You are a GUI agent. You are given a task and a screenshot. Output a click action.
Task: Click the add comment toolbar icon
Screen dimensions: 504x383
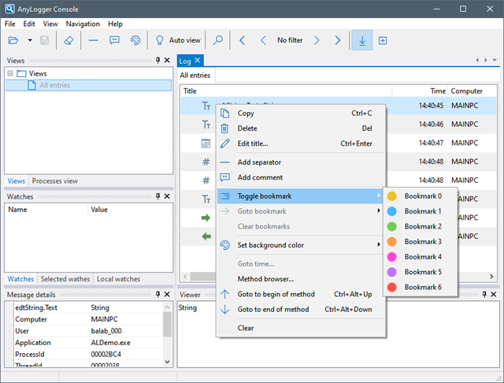point(114,40)
